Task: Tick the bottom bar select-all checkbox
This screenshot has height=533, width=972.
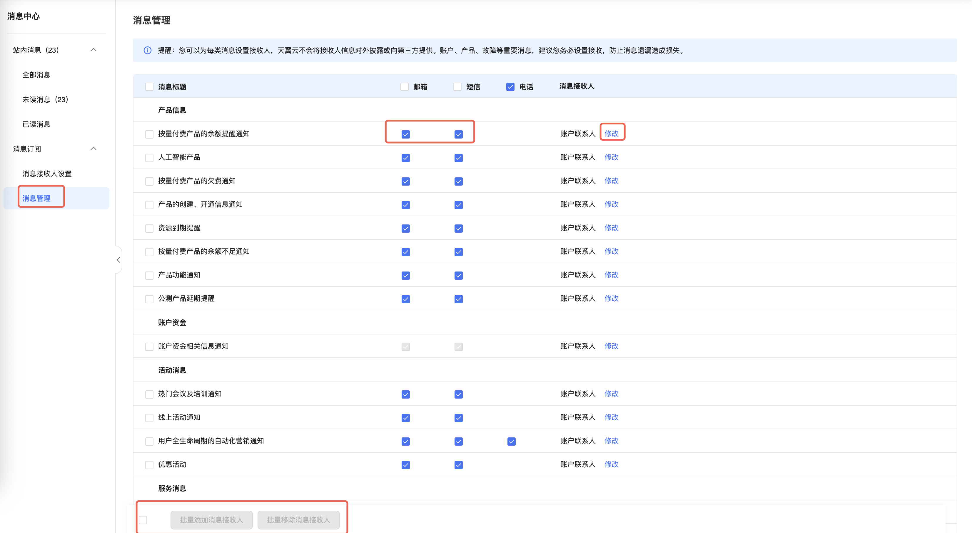Action: (143, 520)
